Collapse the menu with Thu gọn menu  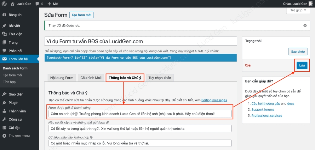click(x=19, y=136)
